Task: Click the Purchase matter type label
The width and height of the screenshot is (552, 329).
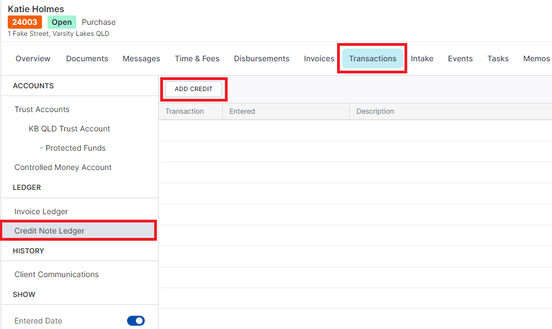Action: 98,22
